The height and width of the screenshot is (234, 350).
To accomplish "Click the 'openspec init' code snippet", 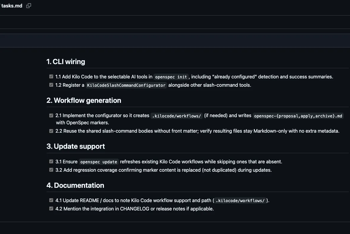I will (171, 77).
